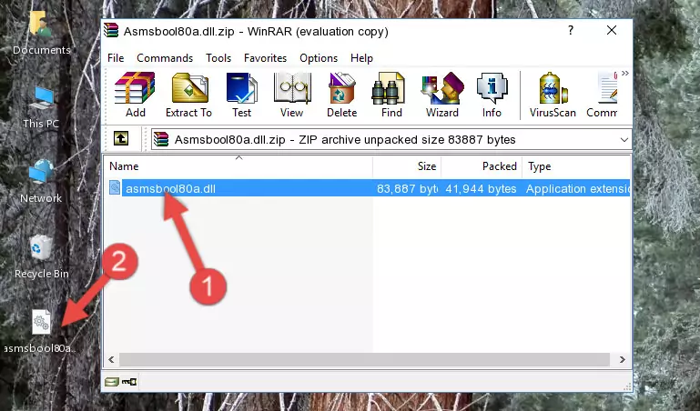Select the Network desktop icon

[x=41, y=181]
